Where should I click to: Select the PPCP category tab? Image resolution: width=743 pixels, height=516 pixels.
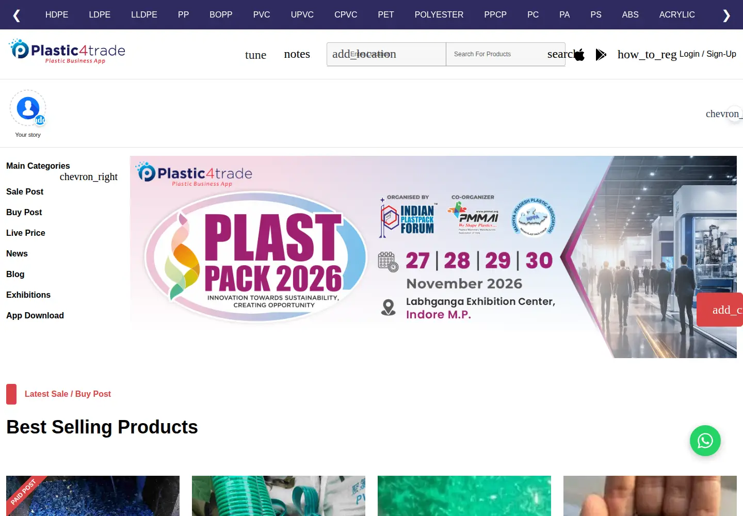(495, 14)
